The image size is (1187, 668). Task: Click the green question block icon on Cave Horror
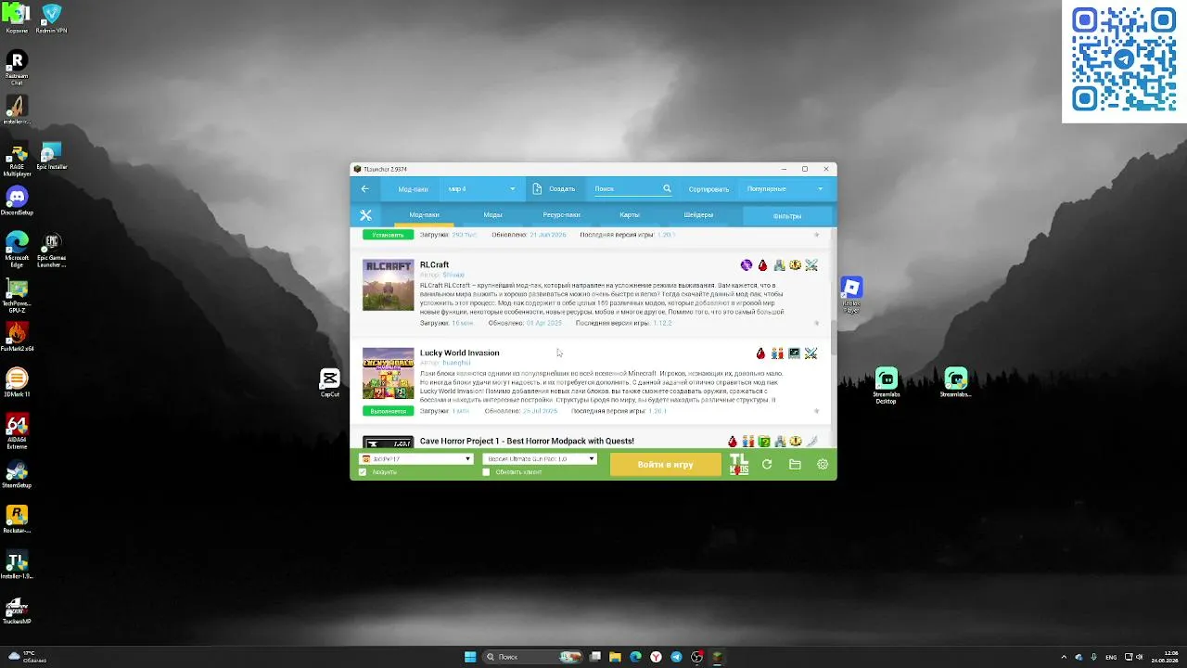764,442
